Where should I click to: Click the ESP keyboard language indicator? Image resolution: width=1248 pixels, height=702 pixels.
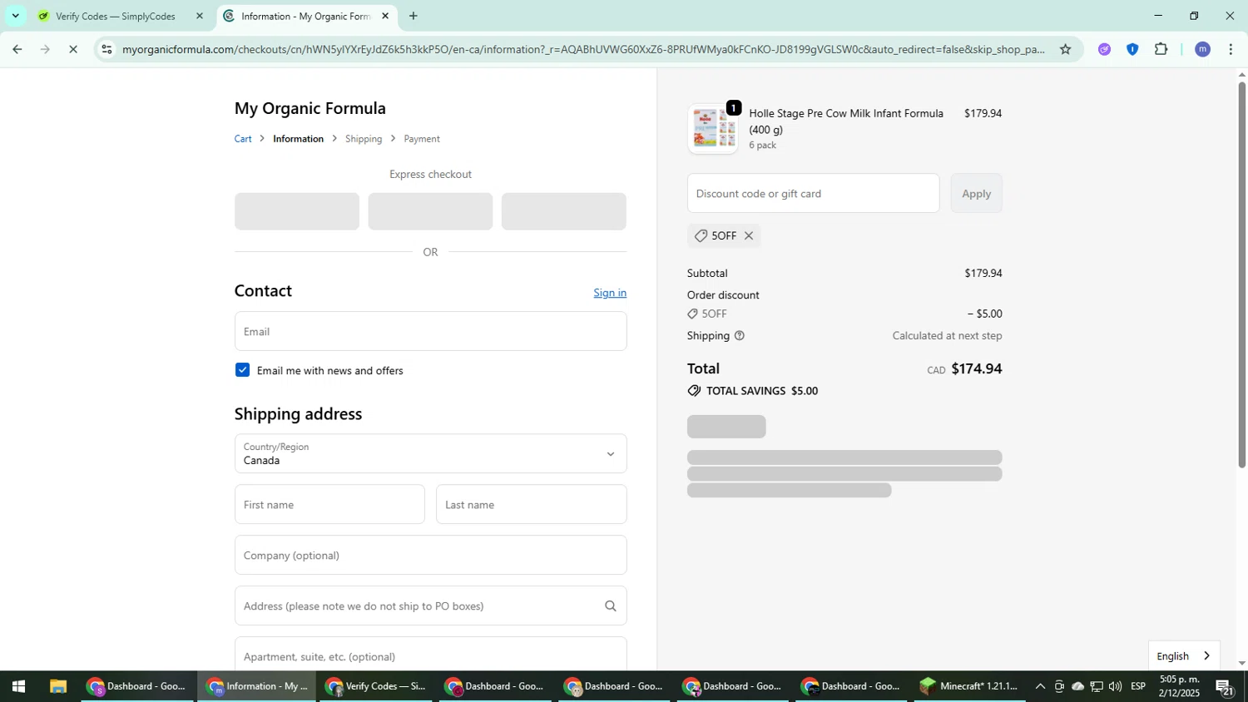1139,687
